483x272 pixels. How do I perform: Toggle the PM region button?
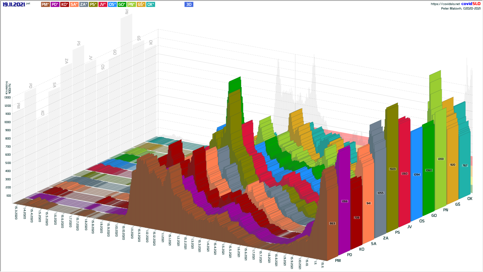[x=45, y=5]
